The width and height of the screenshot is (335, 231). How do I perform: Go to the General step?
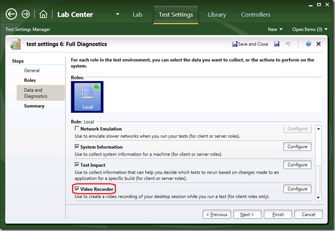click(32, 71)
